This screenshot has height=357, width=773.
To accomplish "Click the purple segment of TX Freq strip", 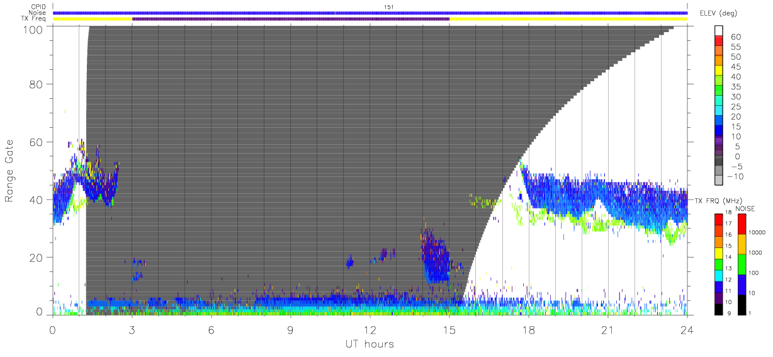I will click(291, 19).
